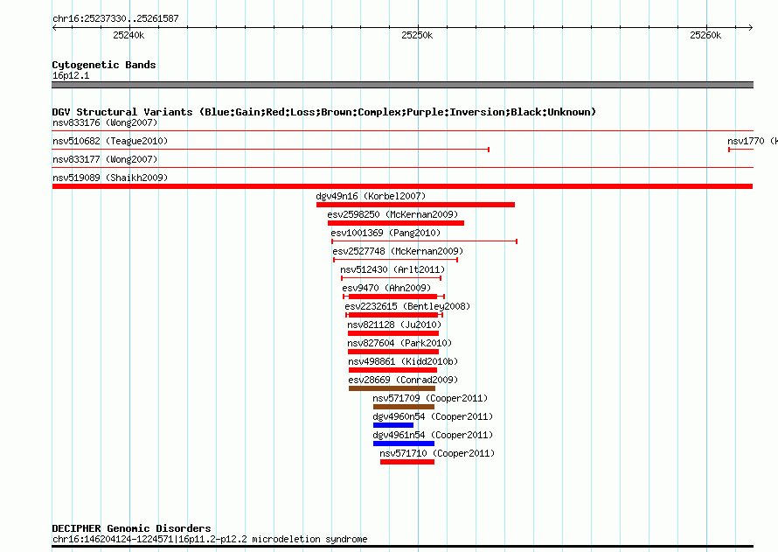Click the 25260k ruler tick label
Image resolution: width=778 pixels, height=552 pixels.
[705, 35]
